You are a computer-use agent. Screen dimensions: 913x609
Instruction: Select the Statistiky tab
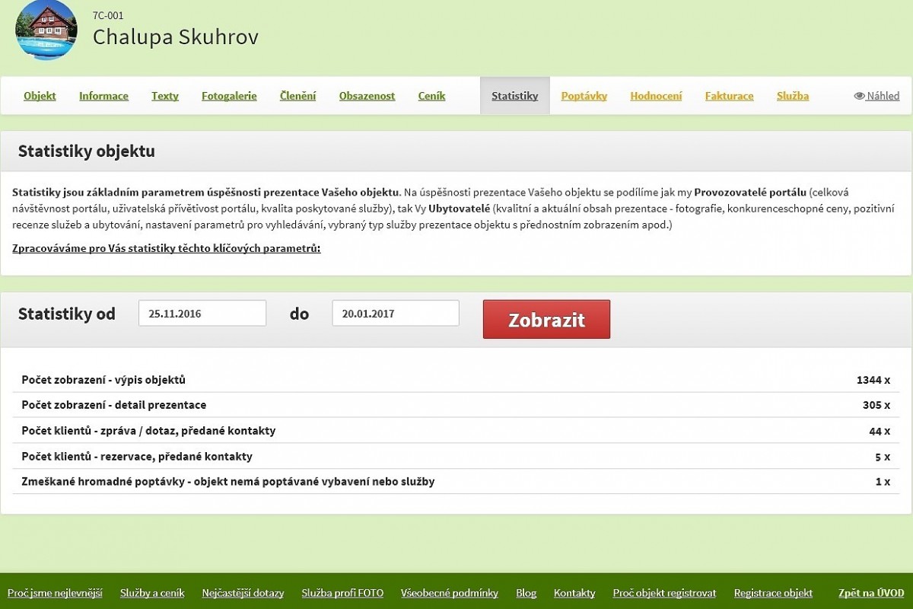[514, 96]
